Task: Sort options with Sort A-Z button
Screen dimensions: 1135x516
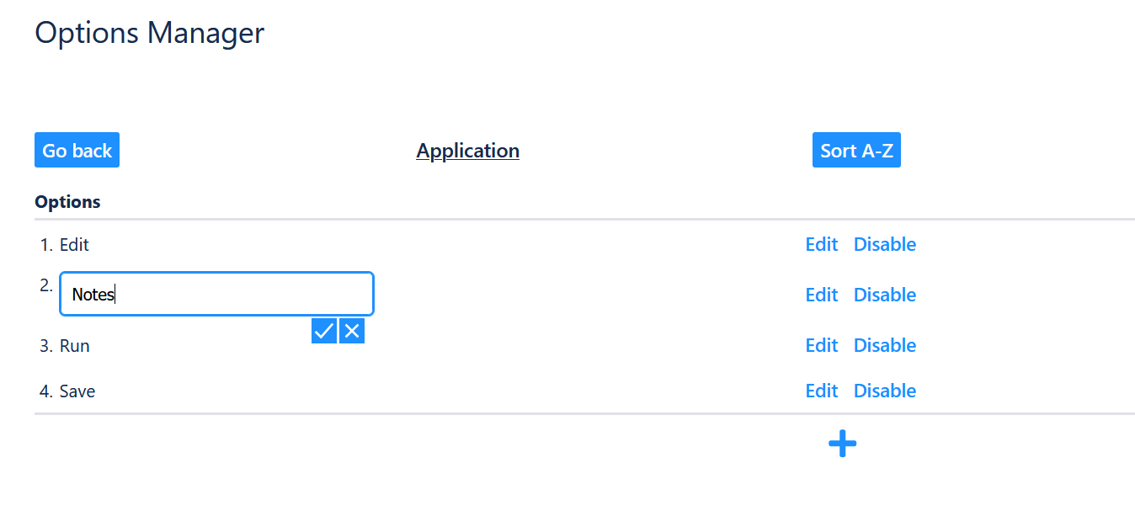Action: click(x=855, y=151)
